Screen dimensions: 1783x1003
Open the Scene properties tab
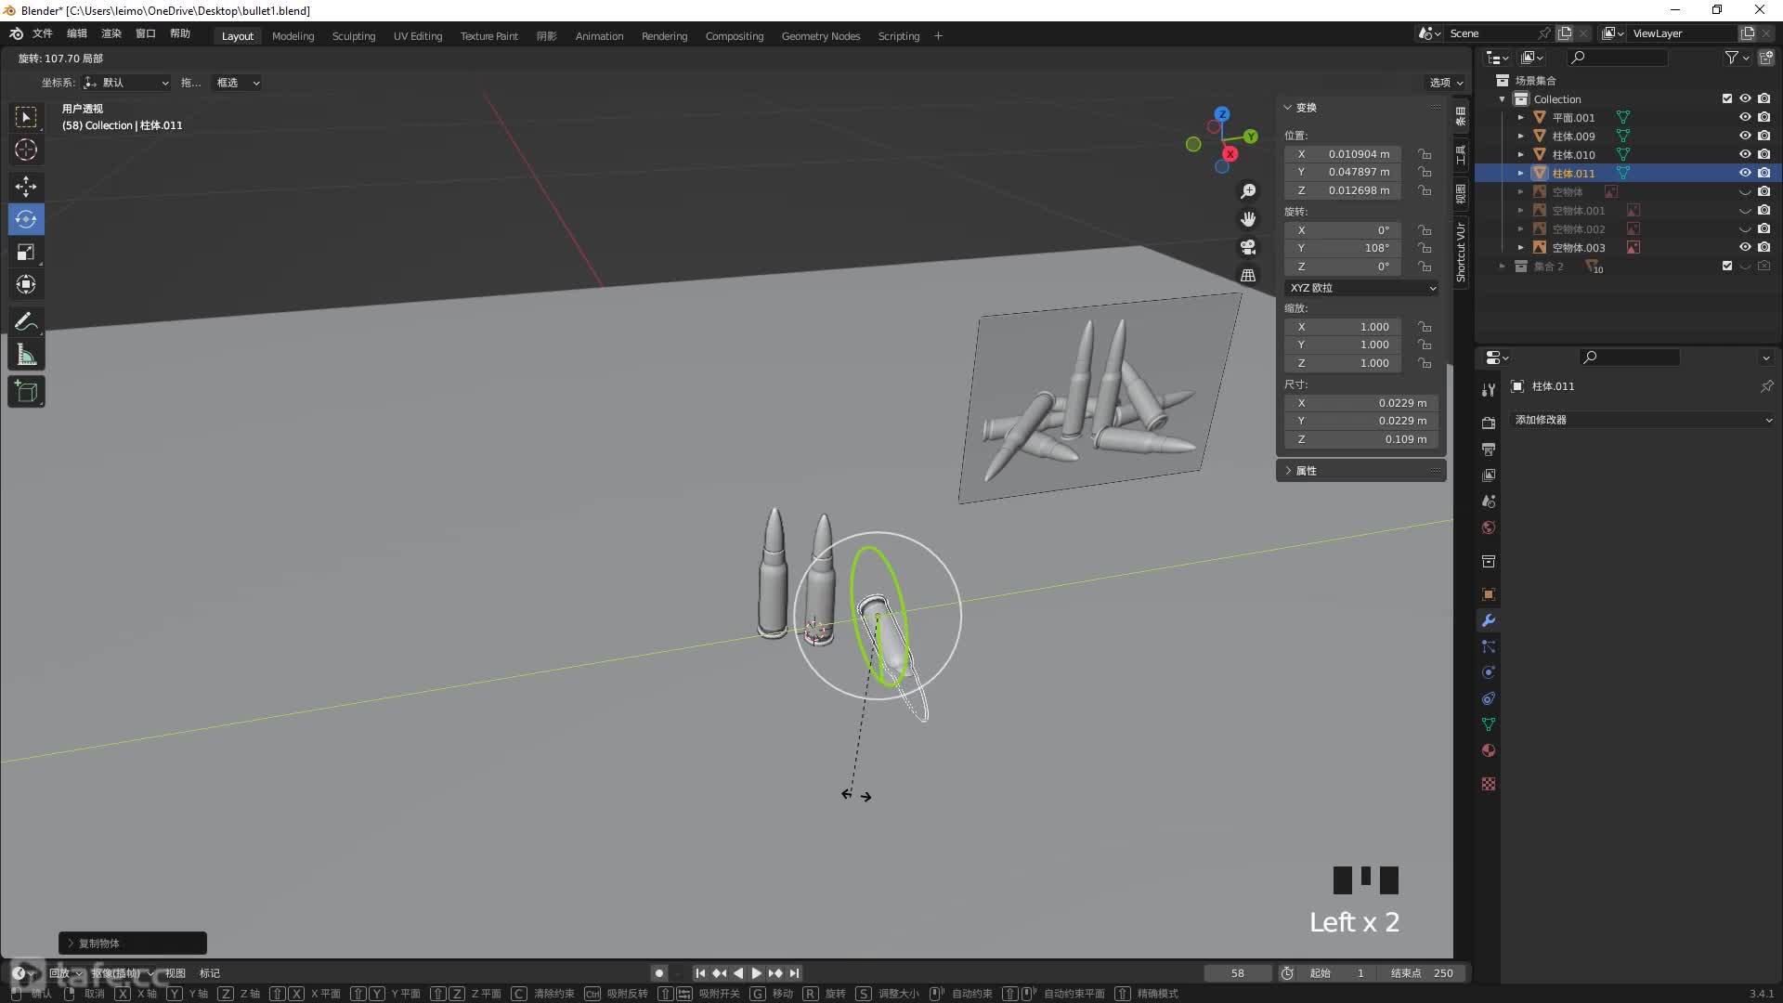coord(1489,501)
